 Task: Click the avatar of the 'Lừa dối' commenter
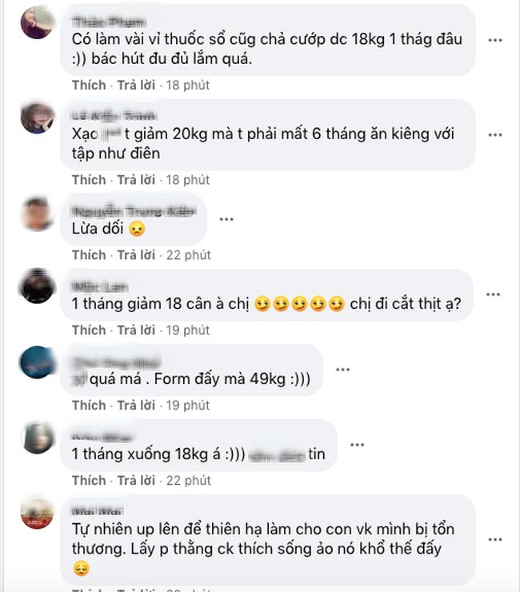point(37,214)
